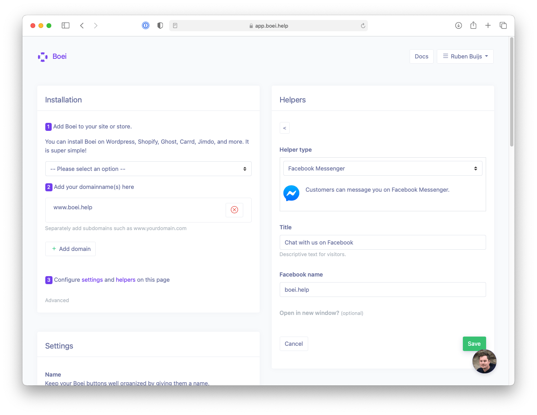Click the Settings panel heading

[x=59, y=346]
